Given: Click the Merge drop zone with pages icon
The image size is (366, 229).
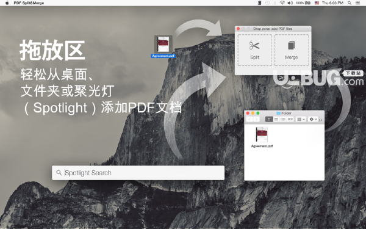Looking at the screenshot, I should pos(292,50).
